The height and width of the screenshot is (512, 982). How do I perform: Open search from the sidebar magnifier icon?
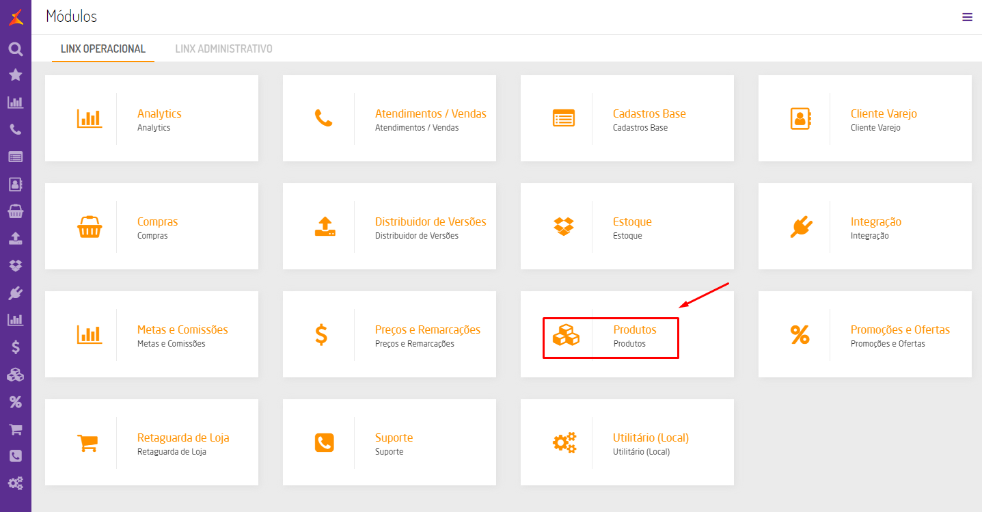coord(16,49)
